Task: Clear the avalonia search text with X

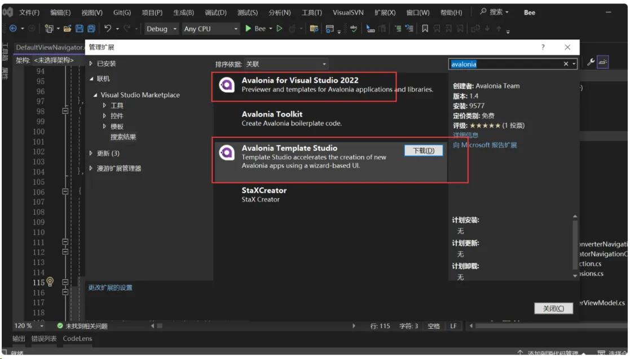Action: point(566,64)
